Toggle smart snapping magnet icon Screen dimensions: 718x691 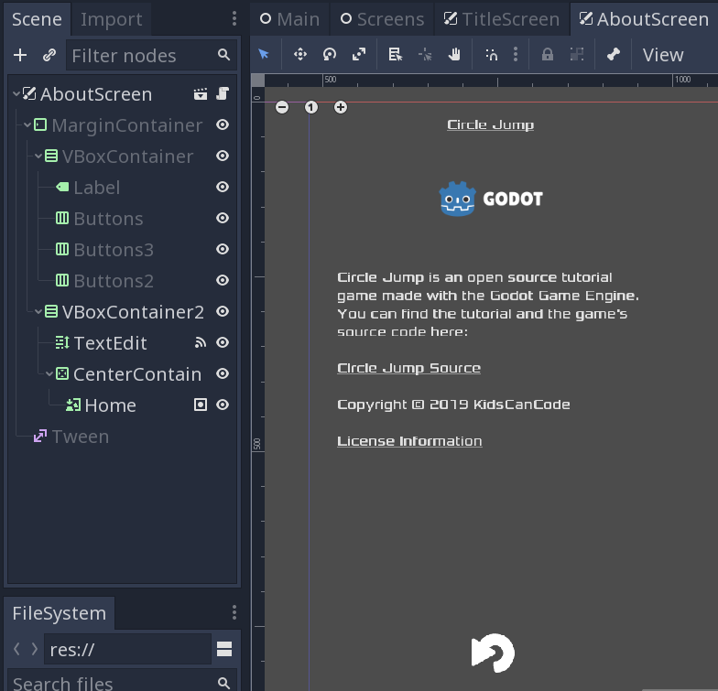tap(491, 55)
